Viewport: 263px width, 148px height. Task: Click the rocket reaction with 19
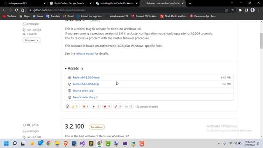118,106
